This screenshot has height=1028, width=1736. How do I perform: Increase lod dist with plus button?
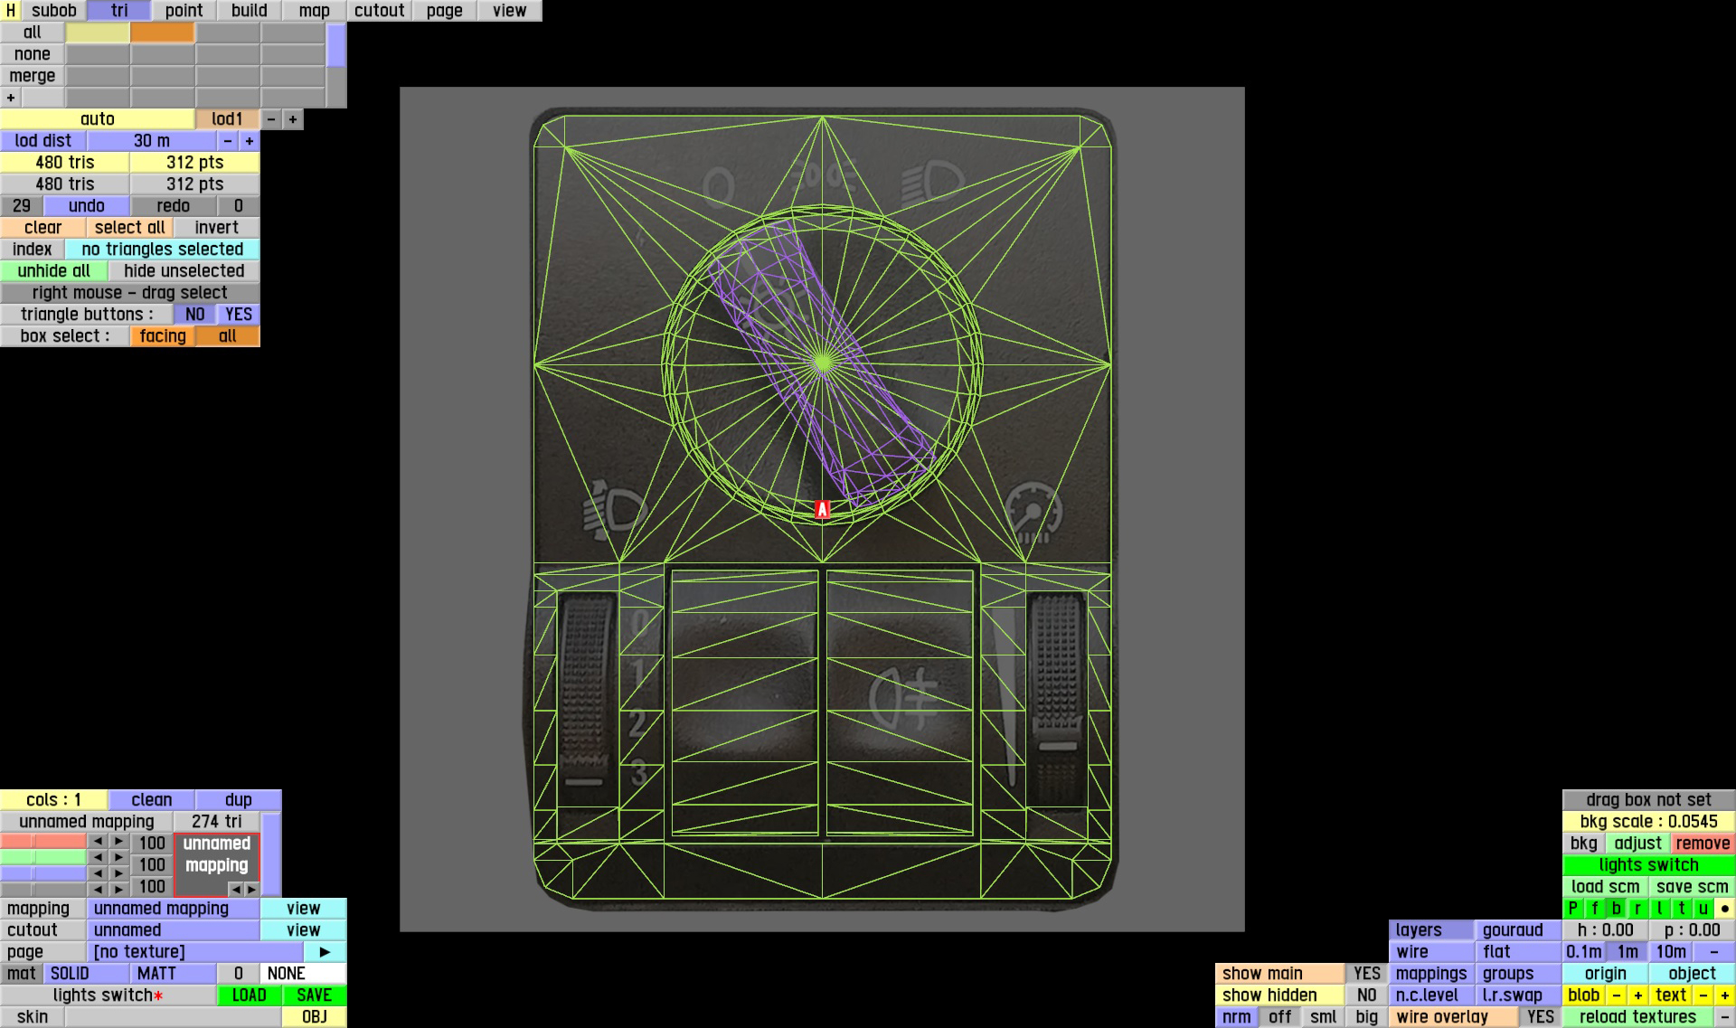pos(250,141)
